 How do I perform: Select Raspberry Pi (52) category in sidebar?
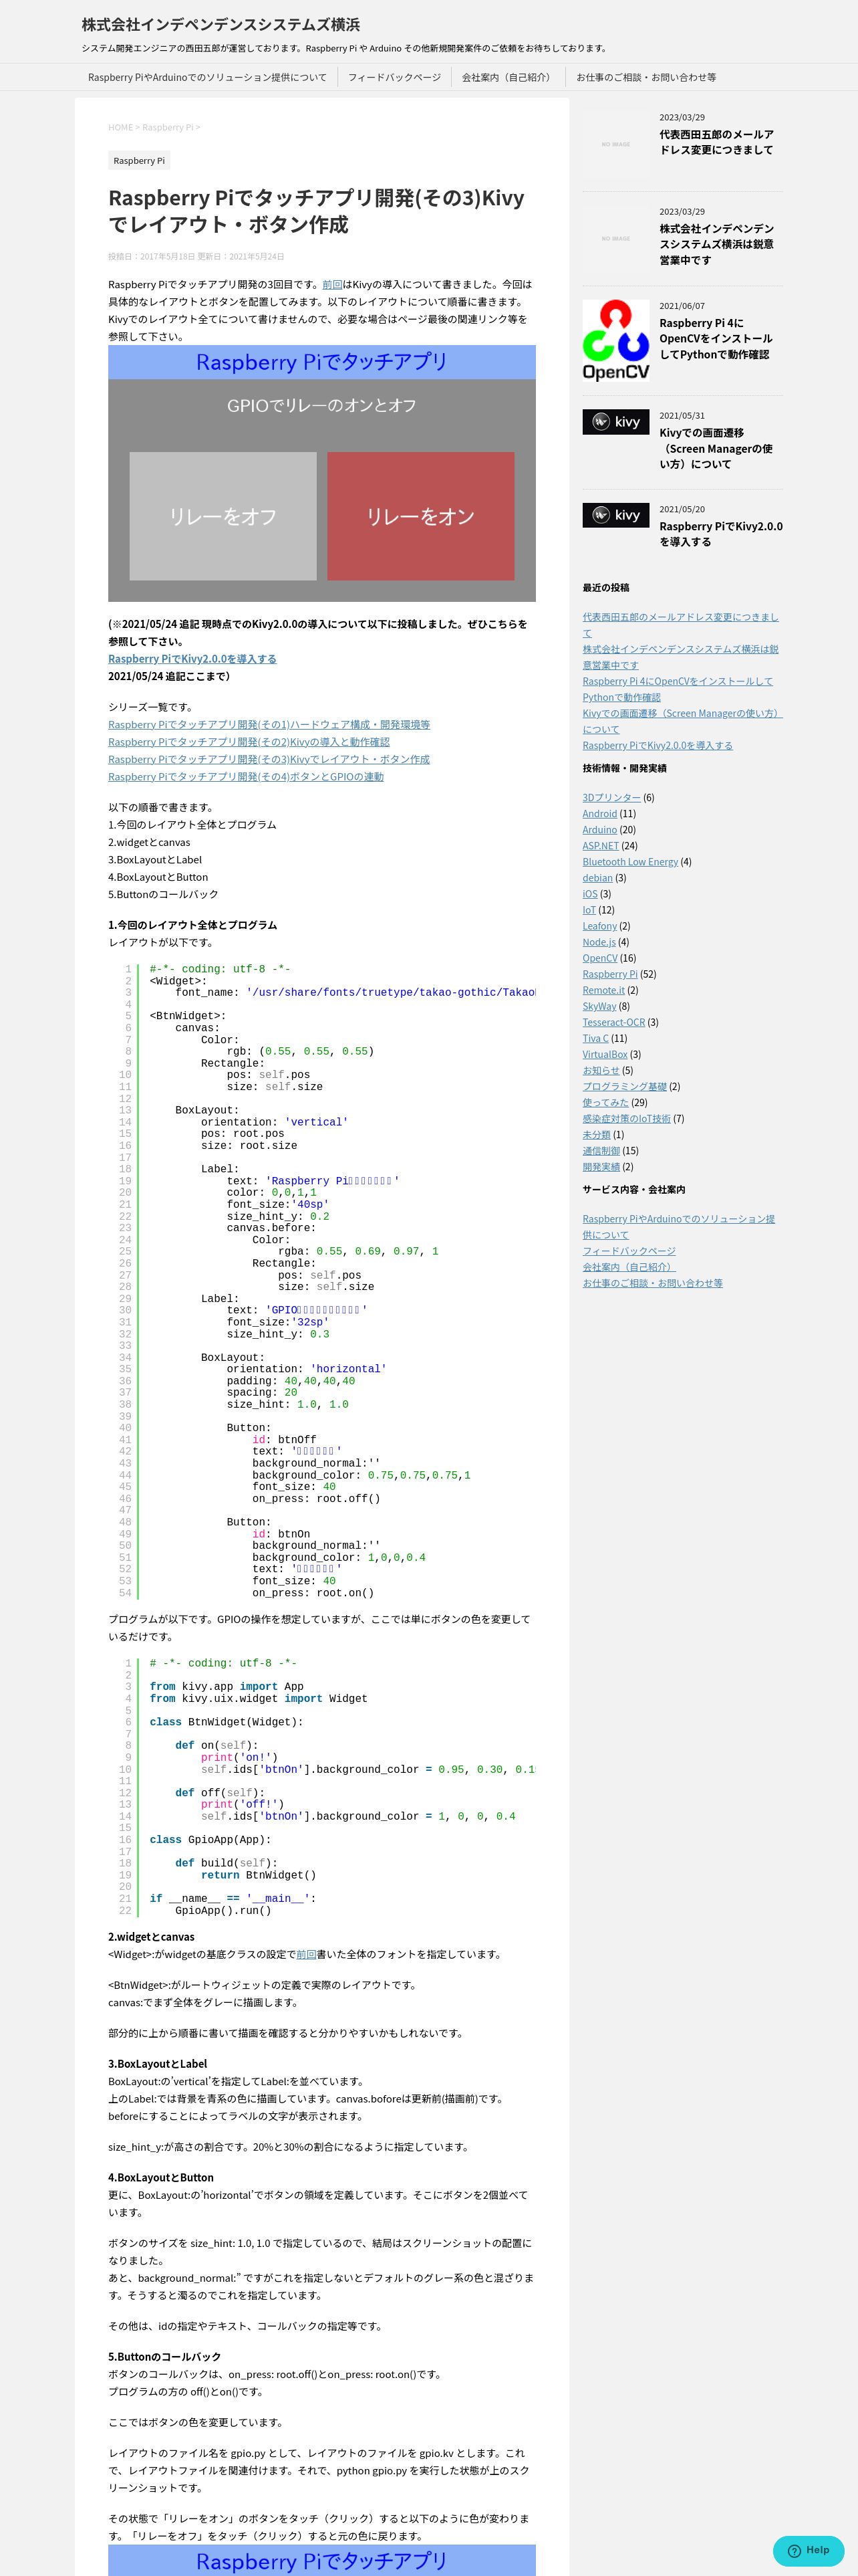click(609, 974)
